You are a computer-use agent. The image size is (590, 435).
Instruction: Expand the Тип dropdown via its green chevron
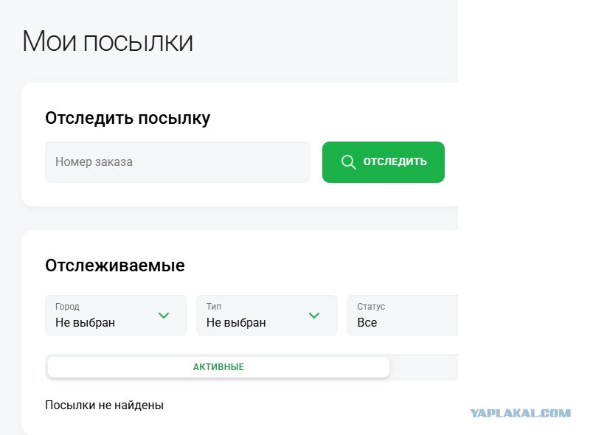(314, 316)
